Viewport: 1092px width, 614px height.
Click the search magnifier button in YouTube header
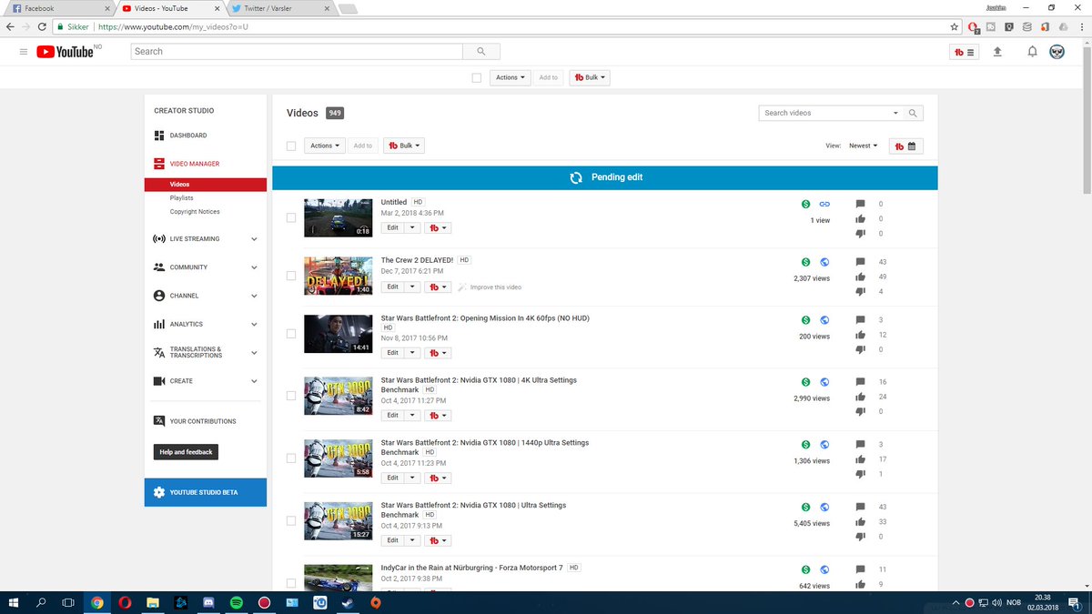[x=481, y=52]
